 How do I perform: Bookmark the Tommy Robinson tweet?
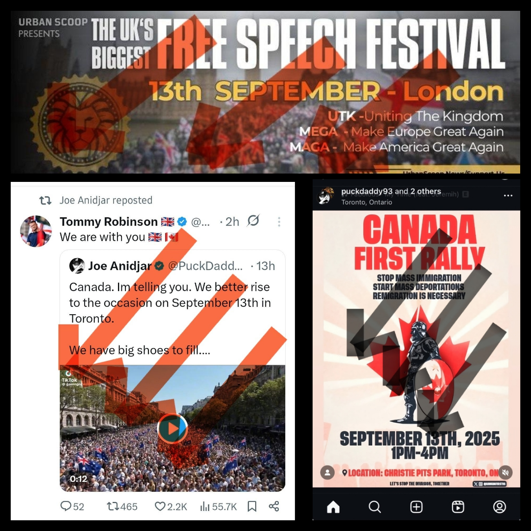click(252, 506)
